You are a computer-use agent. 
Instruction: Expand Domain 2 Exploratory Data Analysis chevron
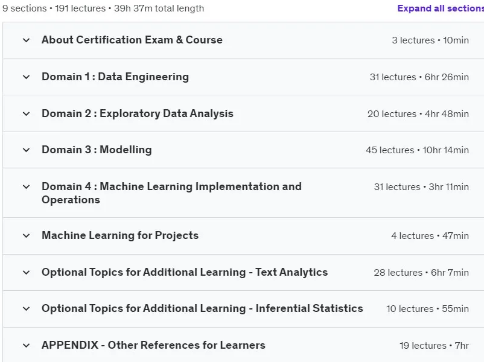point(26,113)
